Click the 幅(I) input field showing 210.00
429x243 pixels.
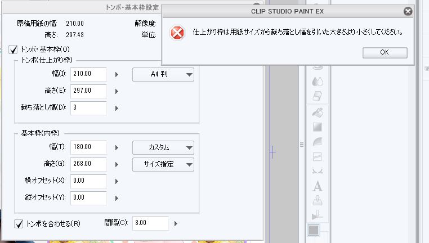88,74
